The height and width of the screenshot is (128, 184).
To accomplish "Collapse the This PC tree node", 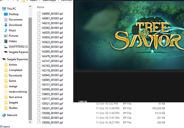I will point(1,9).
